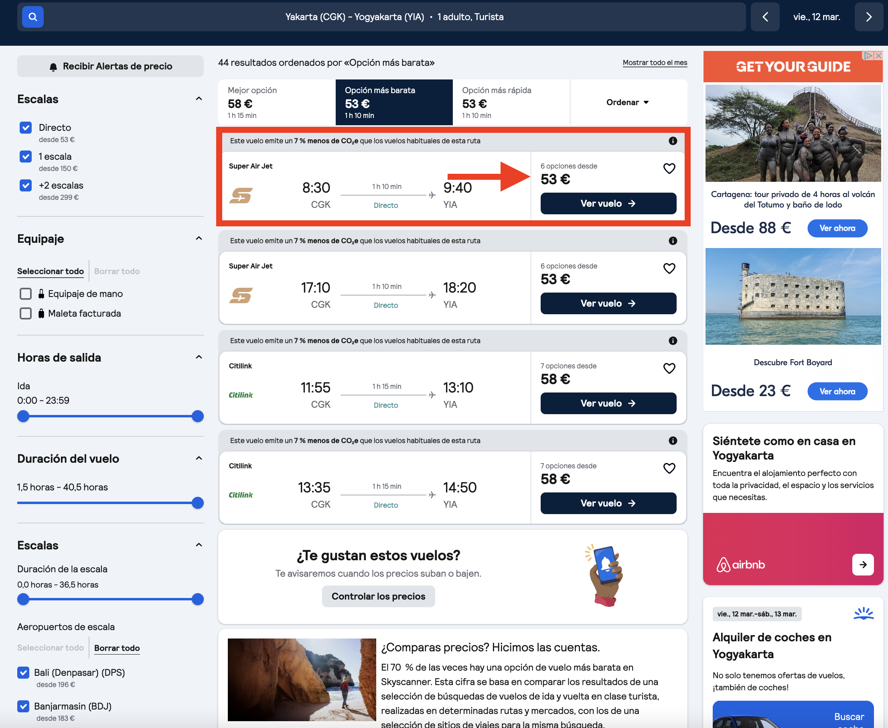
Task: Select the Opción más barata tab
Action: click(x=394, y=102)
